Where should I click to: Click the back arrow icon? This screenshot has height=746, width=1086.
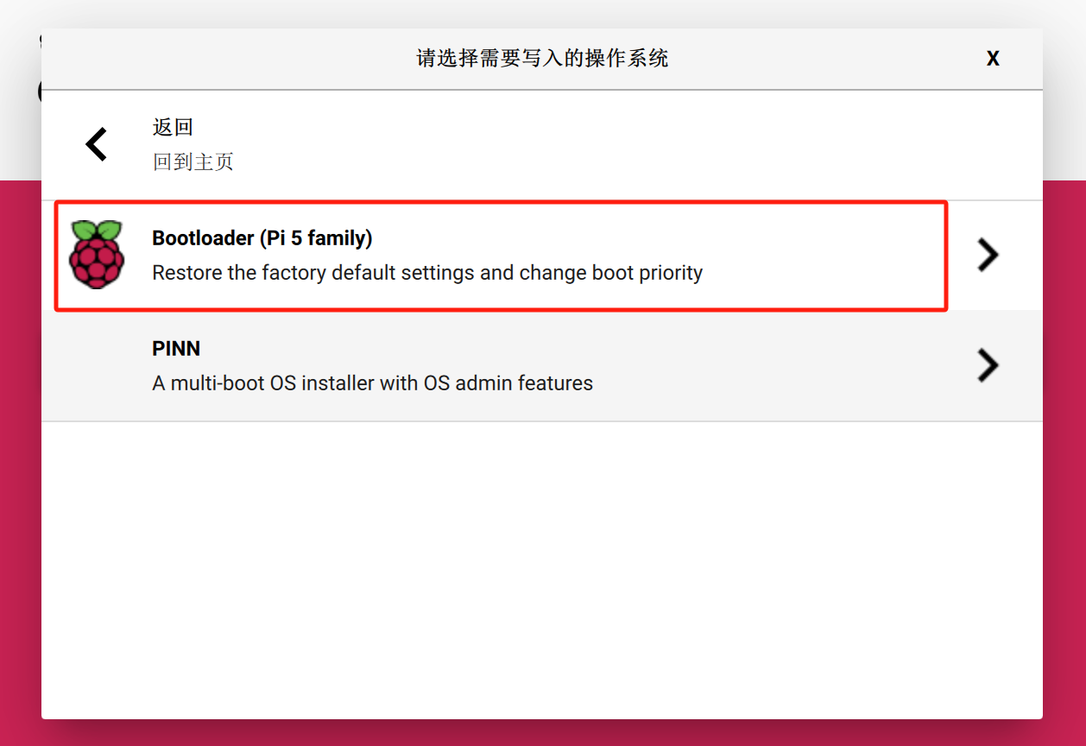click(97, 144)
